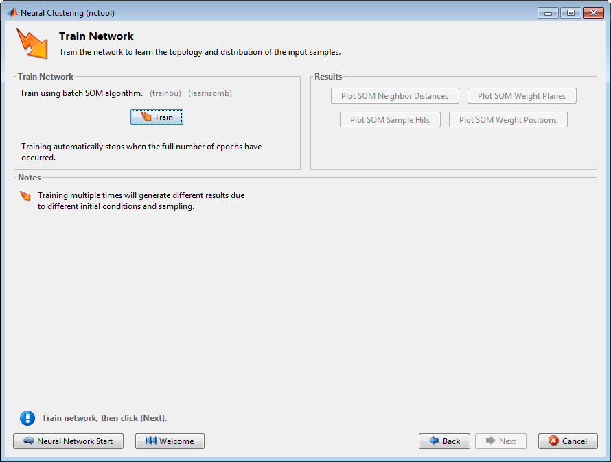This screenshot has height=462, width=611.
Task: Cancel the Neural Clustering wizard
Action: coord(568,441)
